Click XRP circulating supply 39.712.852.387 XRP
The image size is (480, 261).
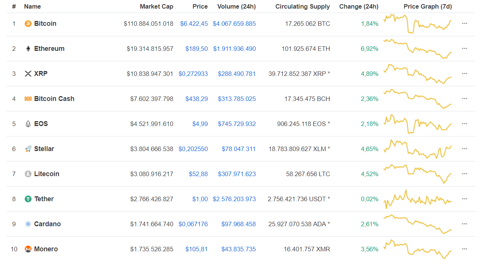(299, 74)
